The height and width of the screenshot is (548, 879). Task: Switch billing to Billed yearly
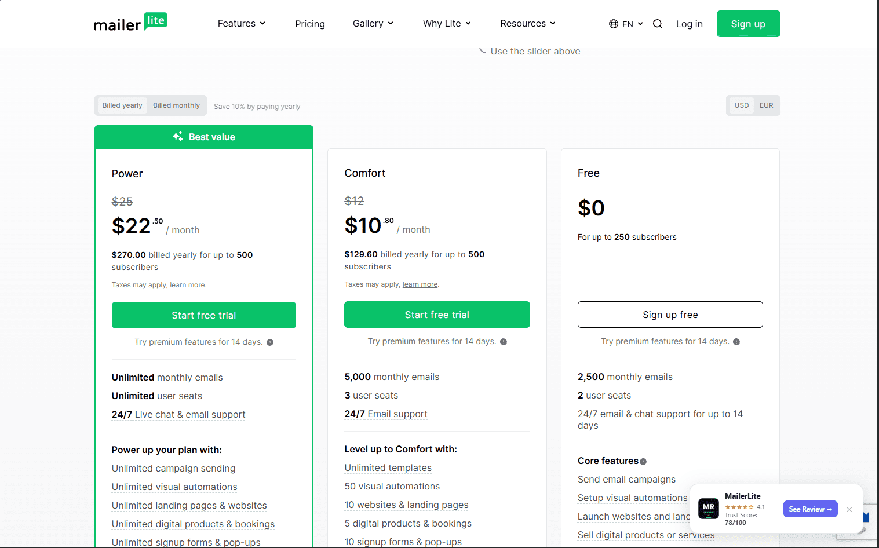pyautogui.click(x=122, y=105)
